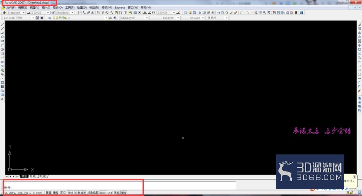The image size is (362, 196).
Task: Click the Explode tool in modify toolbar
Action: pos(359,91)
